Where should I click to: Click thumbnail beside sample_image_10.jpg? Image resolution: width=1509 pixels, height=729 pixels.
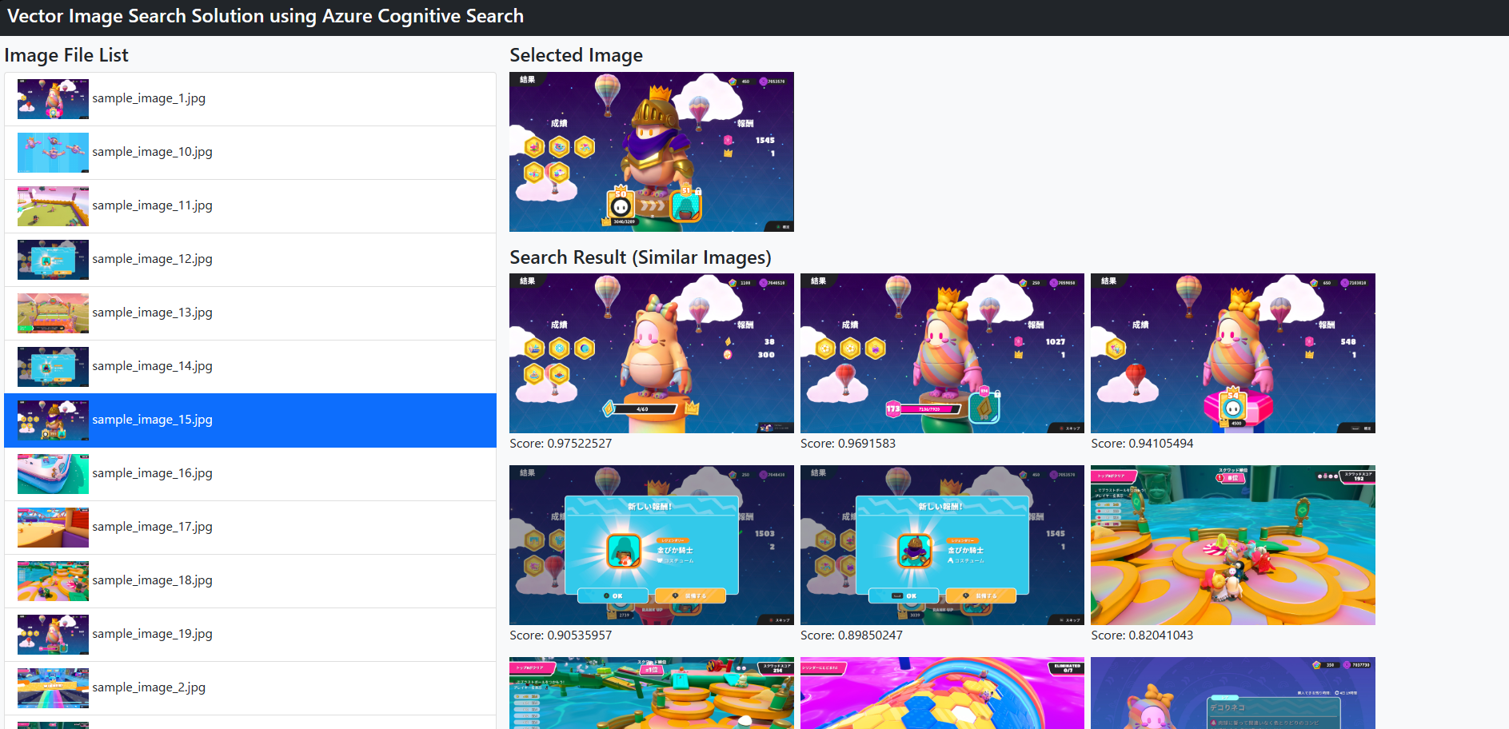(x=53, y=153)
